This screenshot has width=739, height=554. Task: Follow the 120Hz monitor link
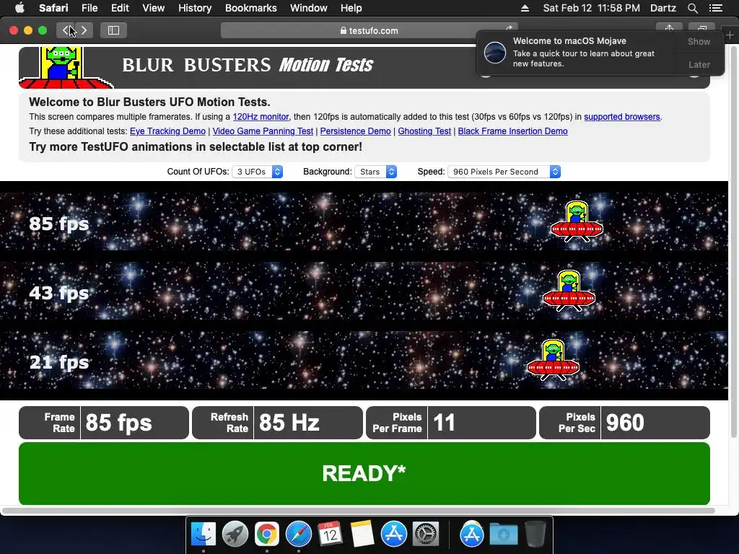click(x=261, y=117)
